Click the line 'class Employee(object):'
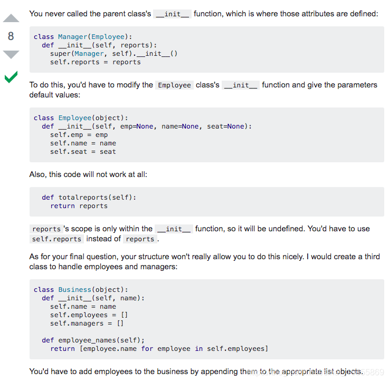This screenshot has height=382, width=389. [x=81, y=117]
